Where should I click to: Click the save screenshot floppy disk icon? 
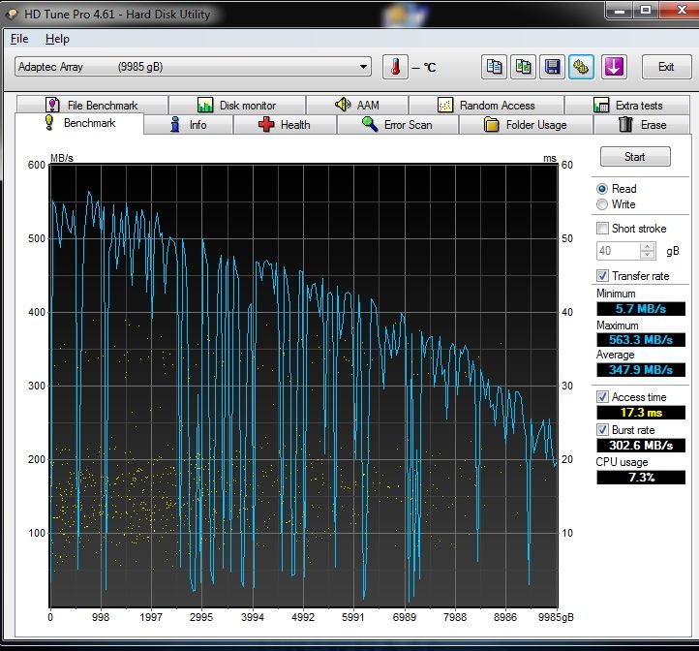(553, 67)
